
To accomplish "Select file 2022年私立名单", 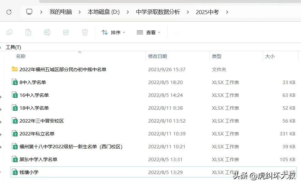I will [x=37, y=134].
